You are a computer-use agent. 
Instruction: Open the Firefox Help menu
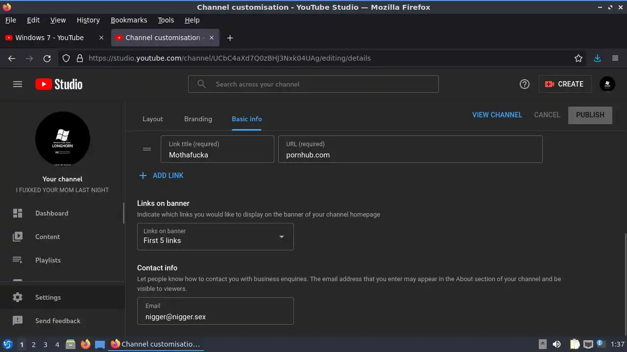tap(192, 20)
